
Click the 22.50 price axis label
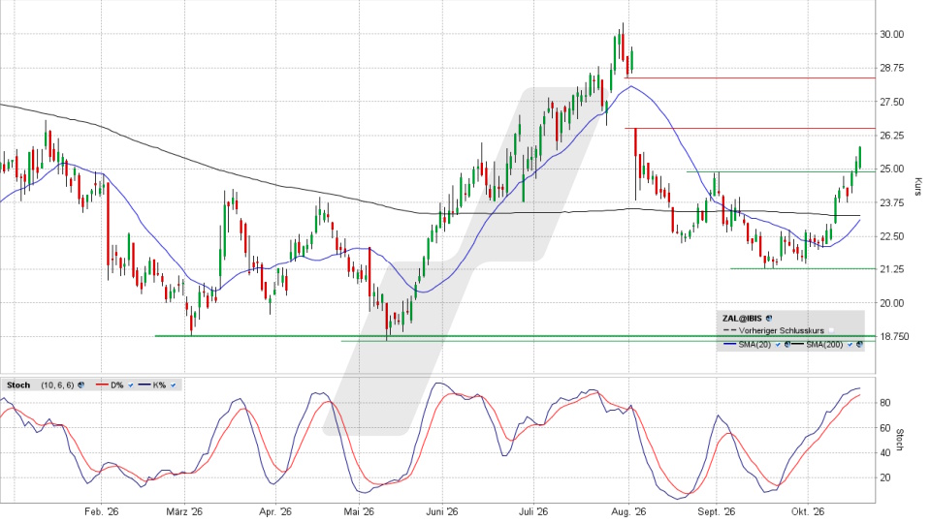coord(892,236)
